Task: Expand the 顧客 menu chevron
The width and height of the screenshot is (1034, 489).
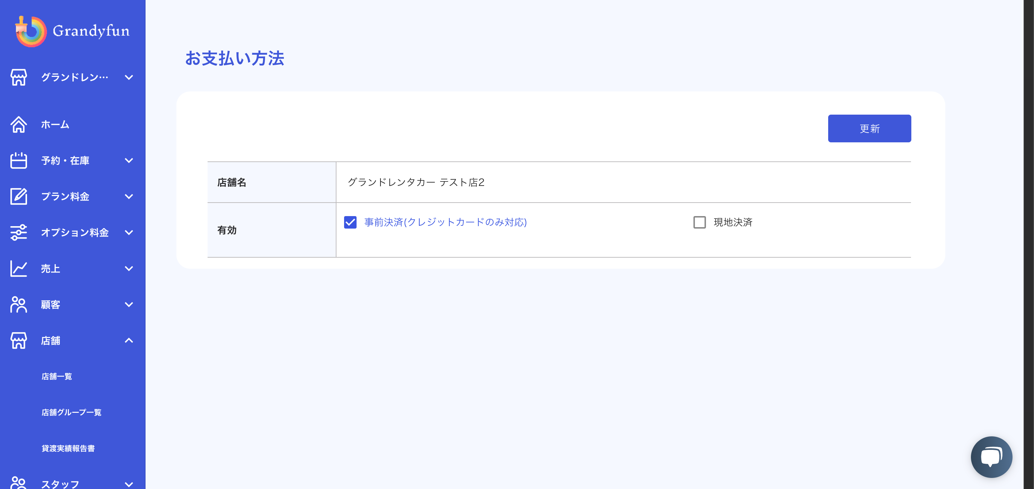Action: (129, 304)
